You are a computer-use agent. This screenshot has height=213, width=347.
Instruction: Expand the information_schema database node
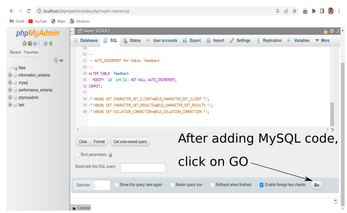pyautogui.click(x=10, y=75)
